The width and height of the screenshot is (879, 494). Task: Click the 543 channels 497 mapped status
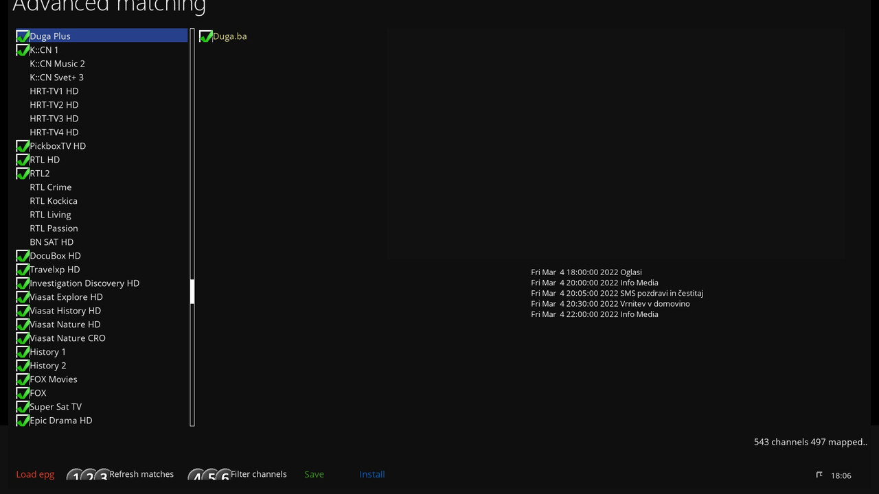point(810,442)
